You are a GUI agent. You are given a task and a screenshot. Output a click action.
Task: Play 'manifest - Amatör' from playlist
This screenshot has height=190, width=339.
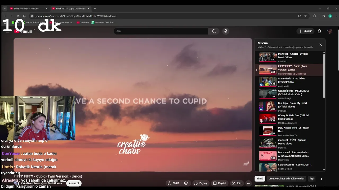[289, 57]
